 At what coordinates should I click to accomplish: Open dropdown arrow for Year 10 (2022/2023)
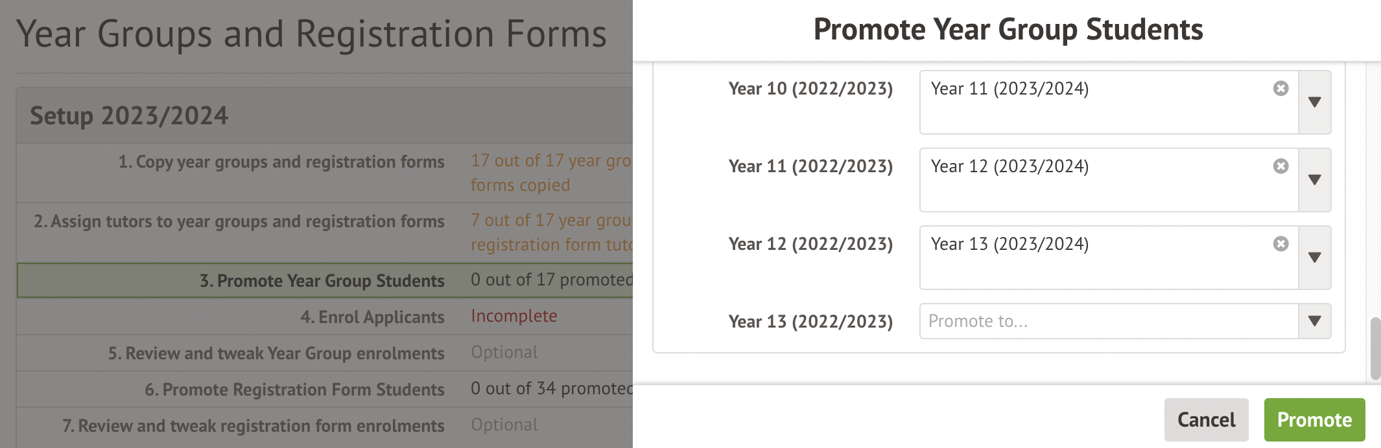tap(1314, 102)
